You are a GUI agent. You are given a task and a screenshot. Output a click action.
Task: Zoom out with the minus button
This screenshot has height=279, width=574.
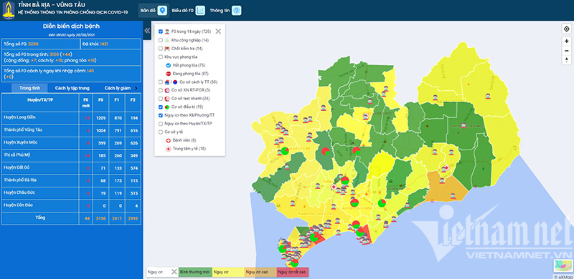pyautogui.click(x=566, y=50)
